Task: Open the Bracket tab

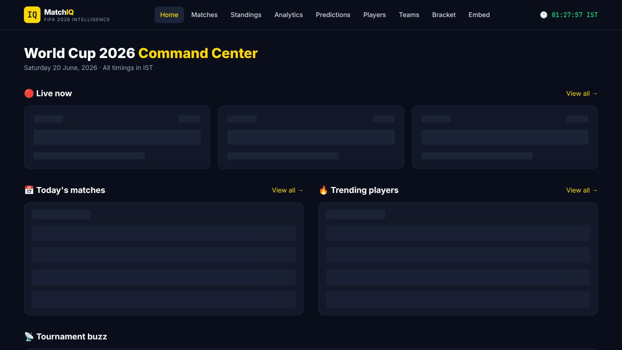Action: 444,15
